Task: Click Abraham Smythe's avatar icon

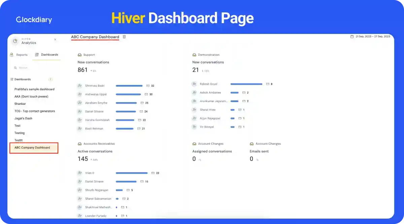Action: 80,103
